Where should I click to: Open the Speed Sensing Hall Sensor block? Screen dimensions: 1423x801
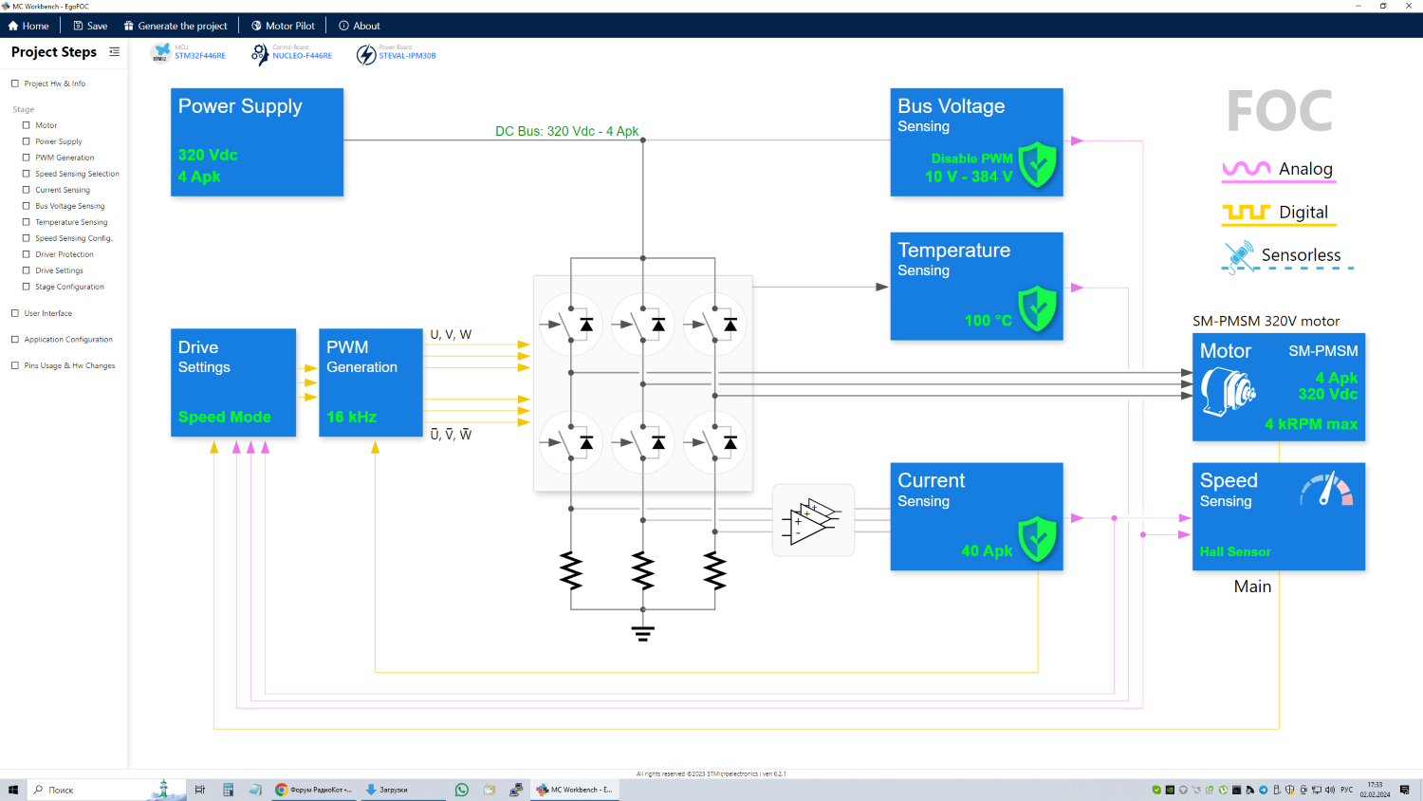click(x=1279, y=516)
